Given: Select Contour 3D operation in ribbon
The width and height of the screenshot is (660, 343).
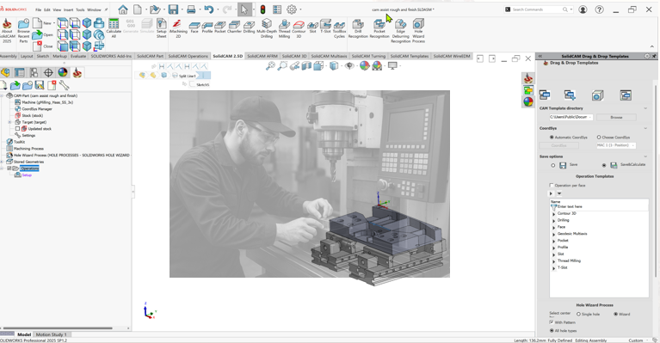Looking at the screenshot, I should (299, 28).
